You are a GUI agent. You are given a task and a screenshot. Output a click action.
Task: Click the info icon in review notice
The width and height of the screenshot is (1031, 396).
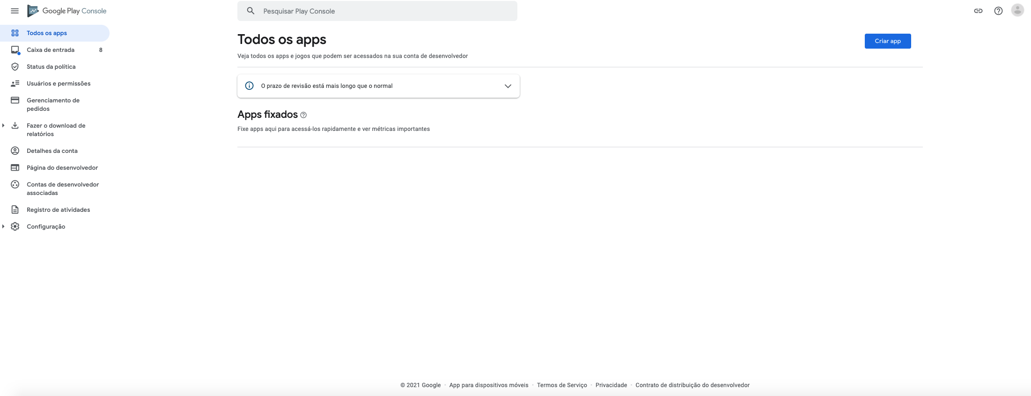coord(250,86)
